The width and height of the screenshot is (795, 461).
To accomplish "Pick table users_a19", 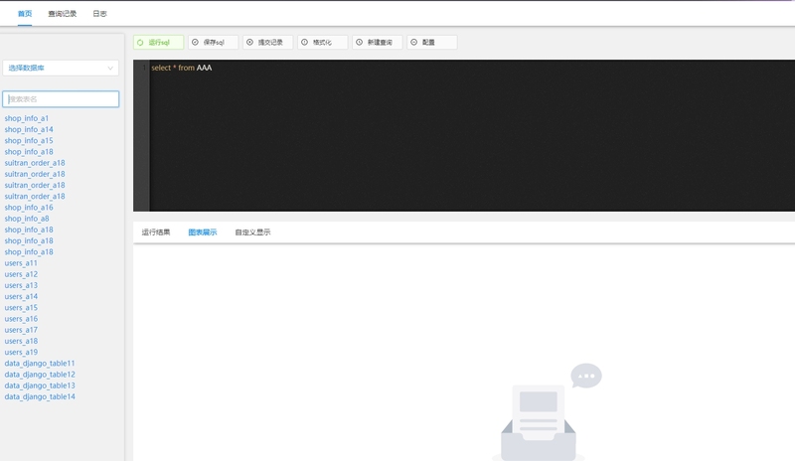I will pyautogui.click(x=21, y=353).
